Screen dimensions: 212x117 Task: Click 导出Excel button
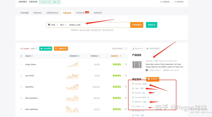pyautogui.click(x=138, y=48)
